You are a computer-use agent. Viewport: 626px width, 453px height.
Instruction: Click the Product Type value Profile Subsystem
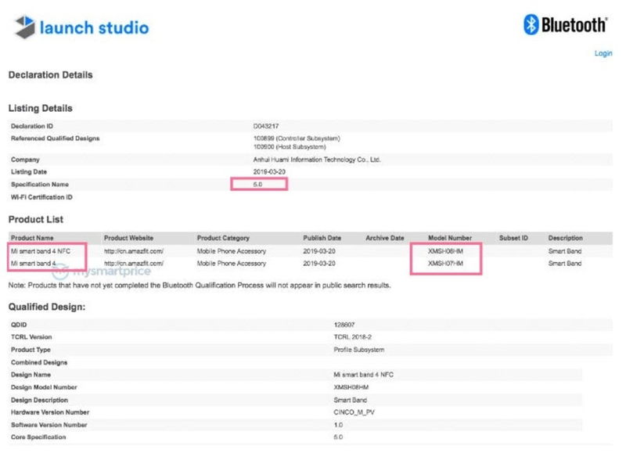[359, 350]
